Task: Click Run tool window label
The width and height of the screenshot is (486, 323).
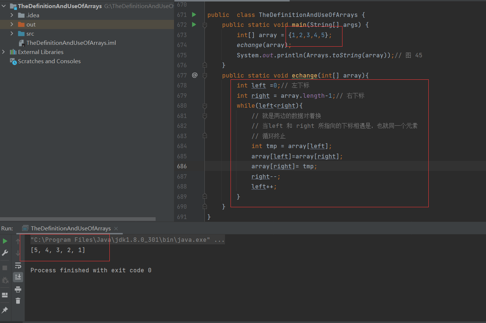Action: click(7, 228)
